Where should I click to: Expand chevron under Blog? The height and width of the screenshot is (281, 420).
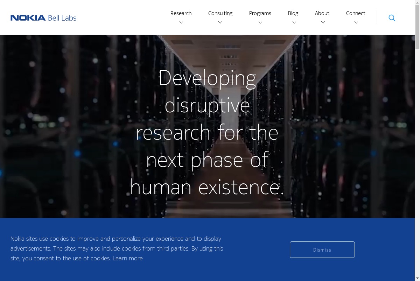pos(294,22)
